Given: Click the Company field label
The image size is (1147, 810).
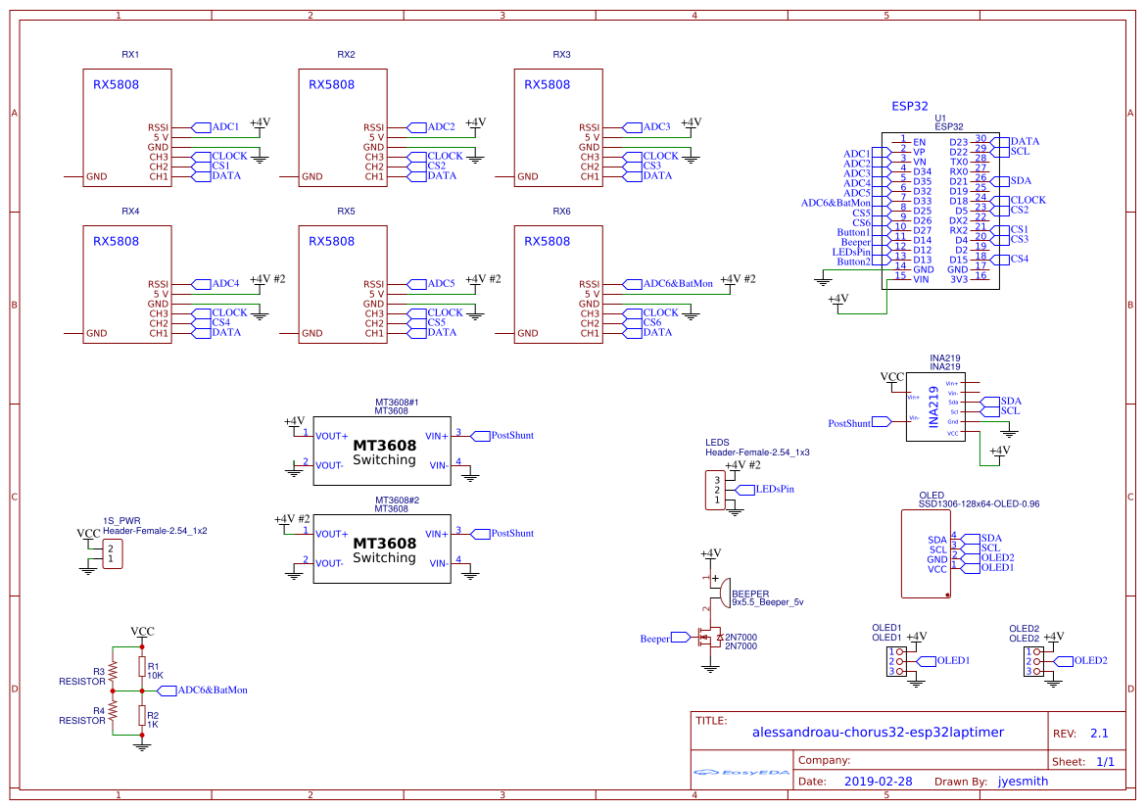Looking at the screenshot, I should pyautogui.click(x=824, y=760).
